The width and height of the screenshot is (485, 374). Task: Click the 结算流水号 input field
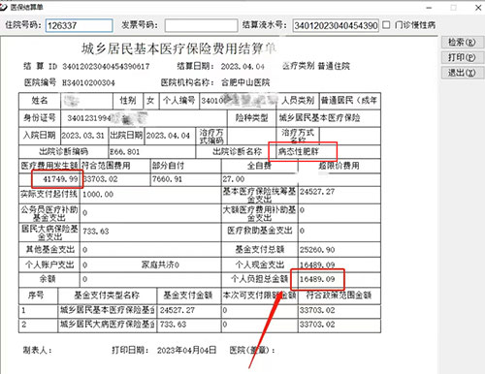tap(336, 25)
